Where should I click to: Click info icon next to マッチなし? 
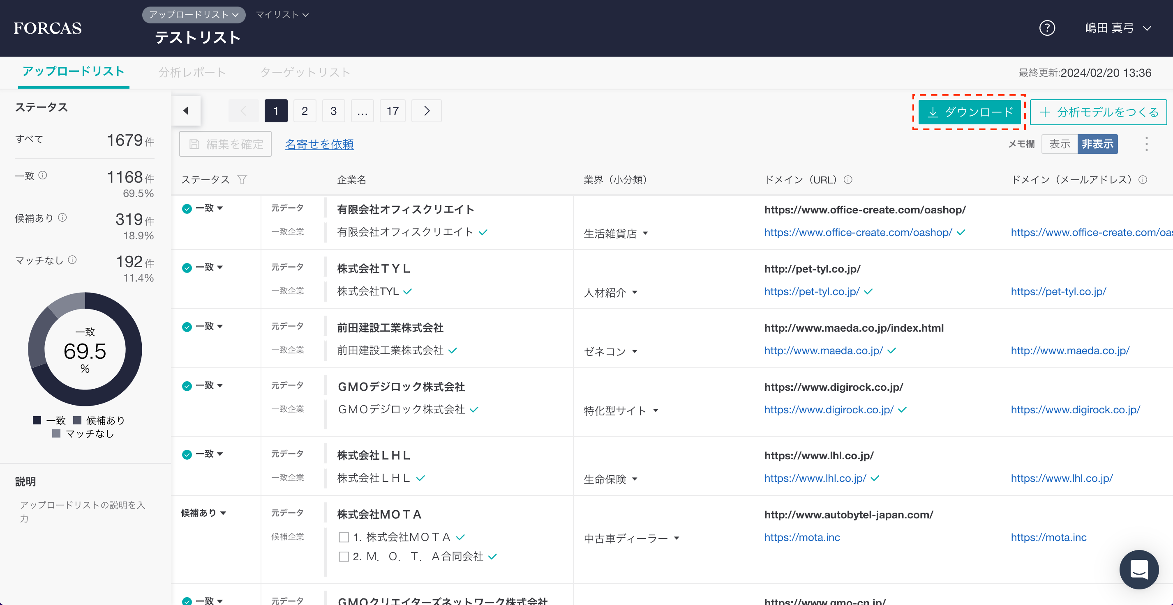72,260
